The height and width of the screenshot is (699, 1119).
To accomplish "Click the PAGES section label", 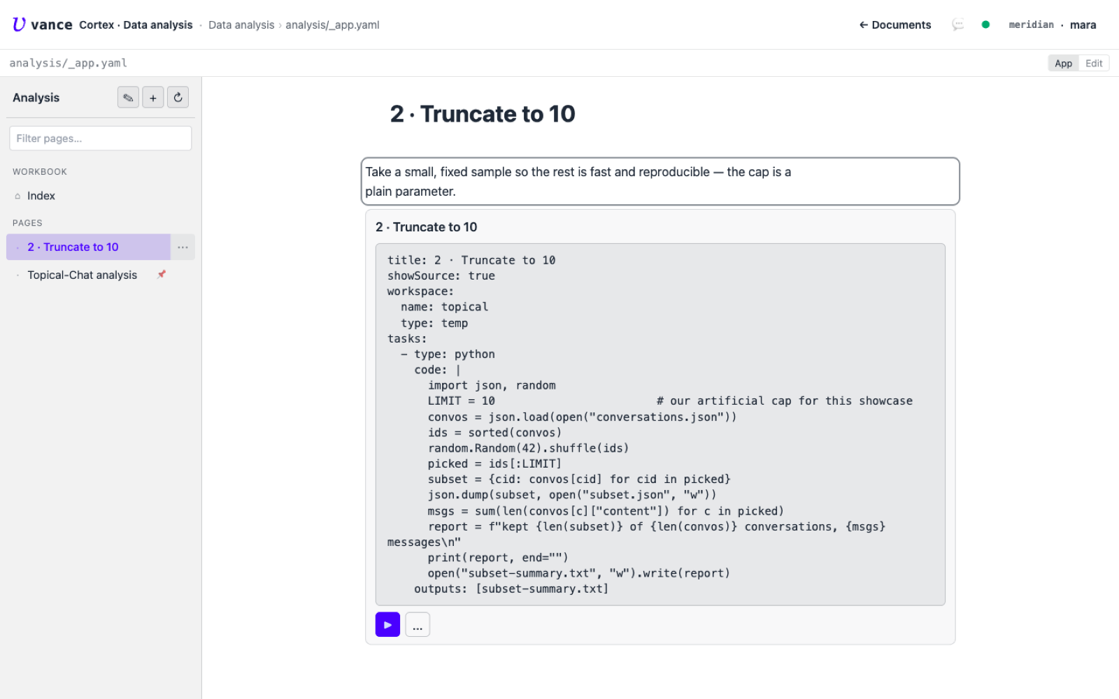I will click(27, 223).
